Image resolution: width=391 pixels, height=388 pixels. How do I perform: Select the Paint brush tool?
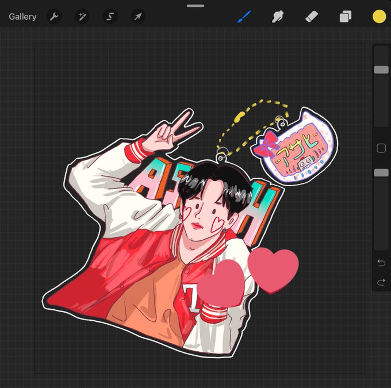(x=244, y=17)
